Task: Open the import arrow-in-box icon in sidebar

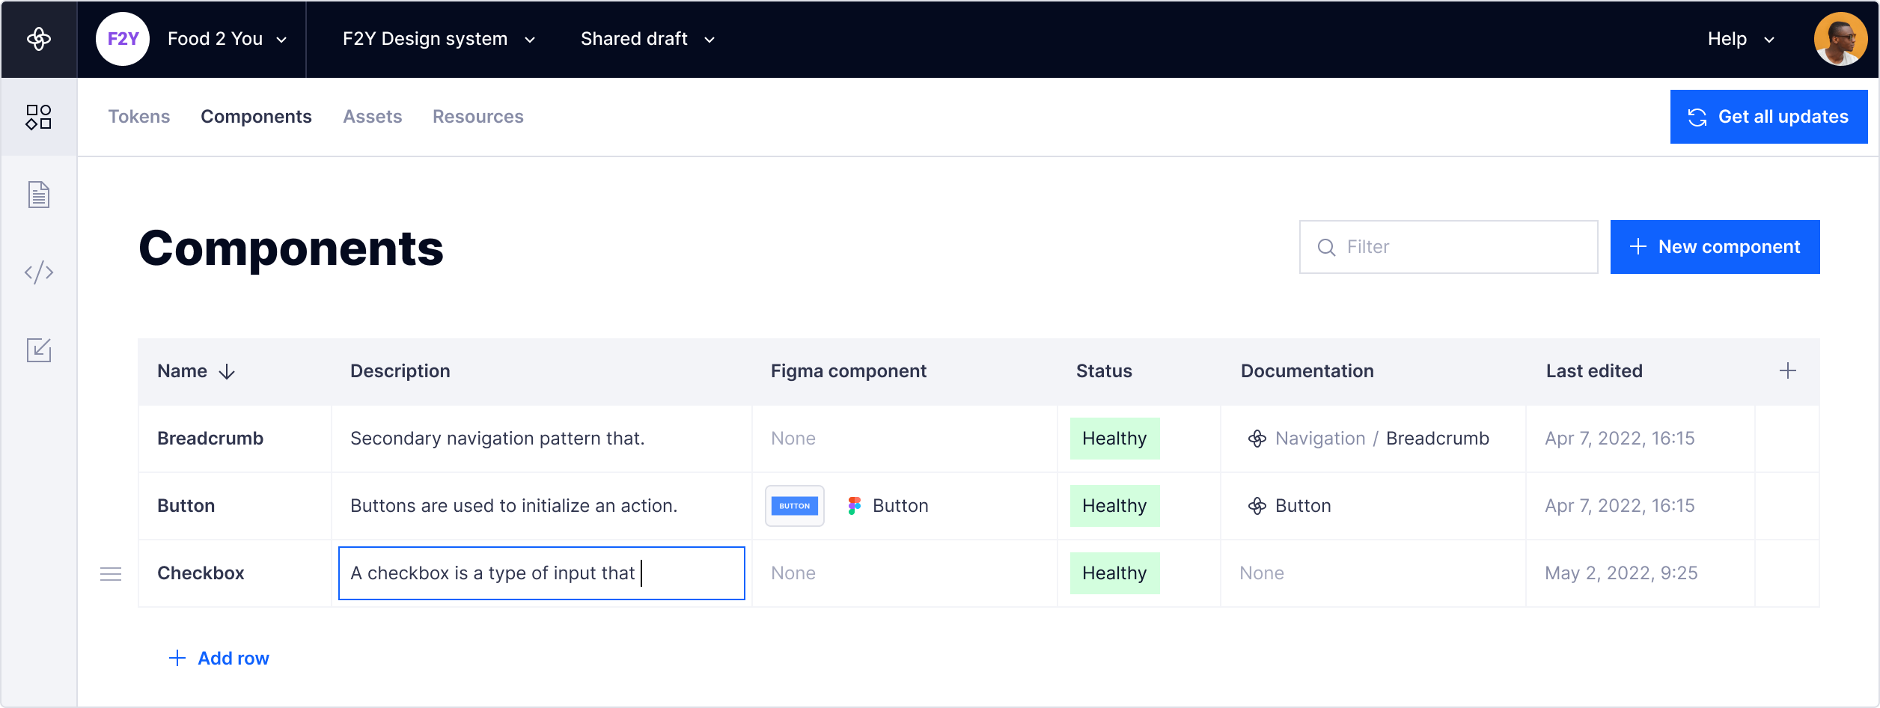Action: (x=39, y=350)
